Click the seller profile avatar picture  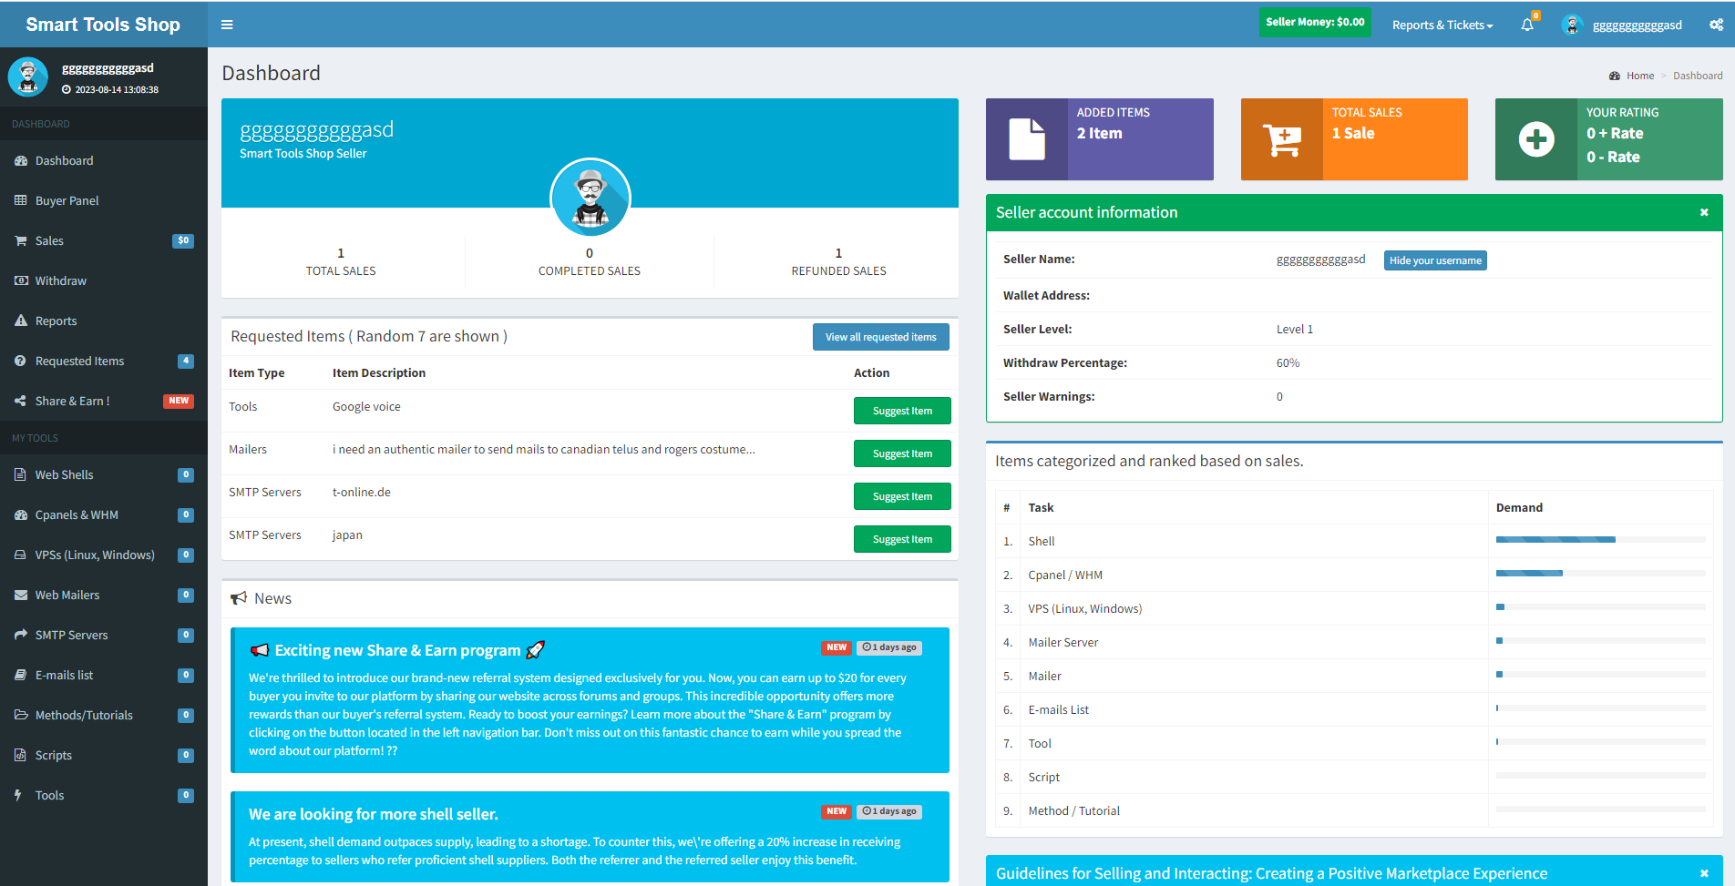pos(590,198)
